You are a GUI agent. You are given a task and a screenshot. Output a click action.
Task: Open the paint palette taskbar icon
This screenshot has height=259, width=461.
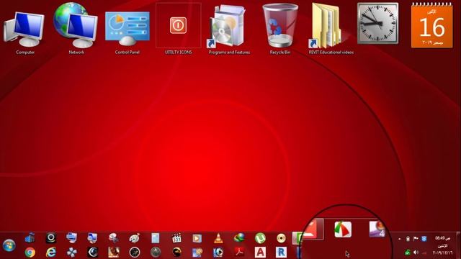(135, 238)
